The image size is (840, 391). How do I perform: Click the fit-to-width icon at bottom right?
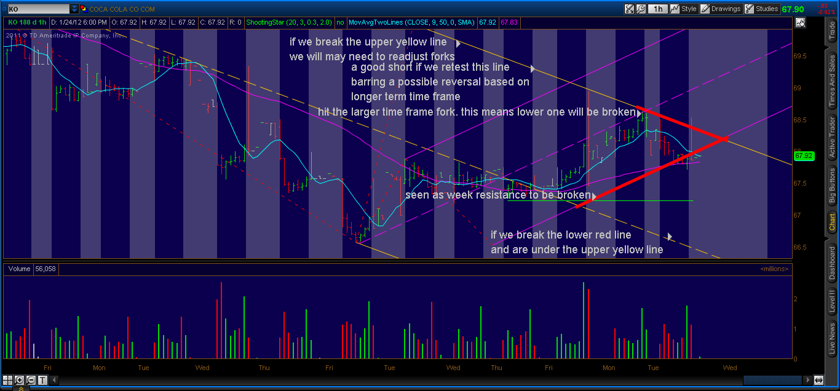point(819,380)
